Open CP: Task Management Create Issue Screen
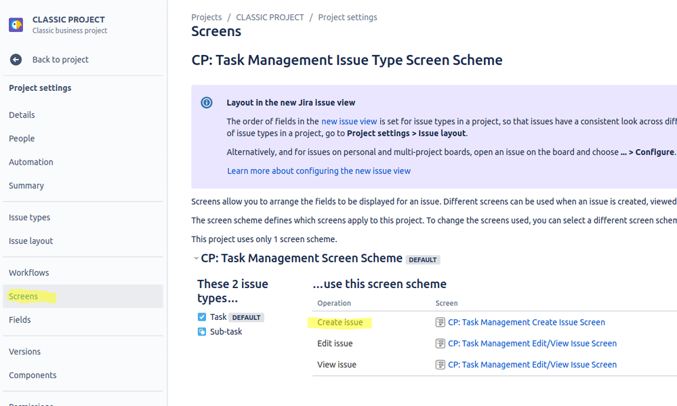 tap(527, 322)
